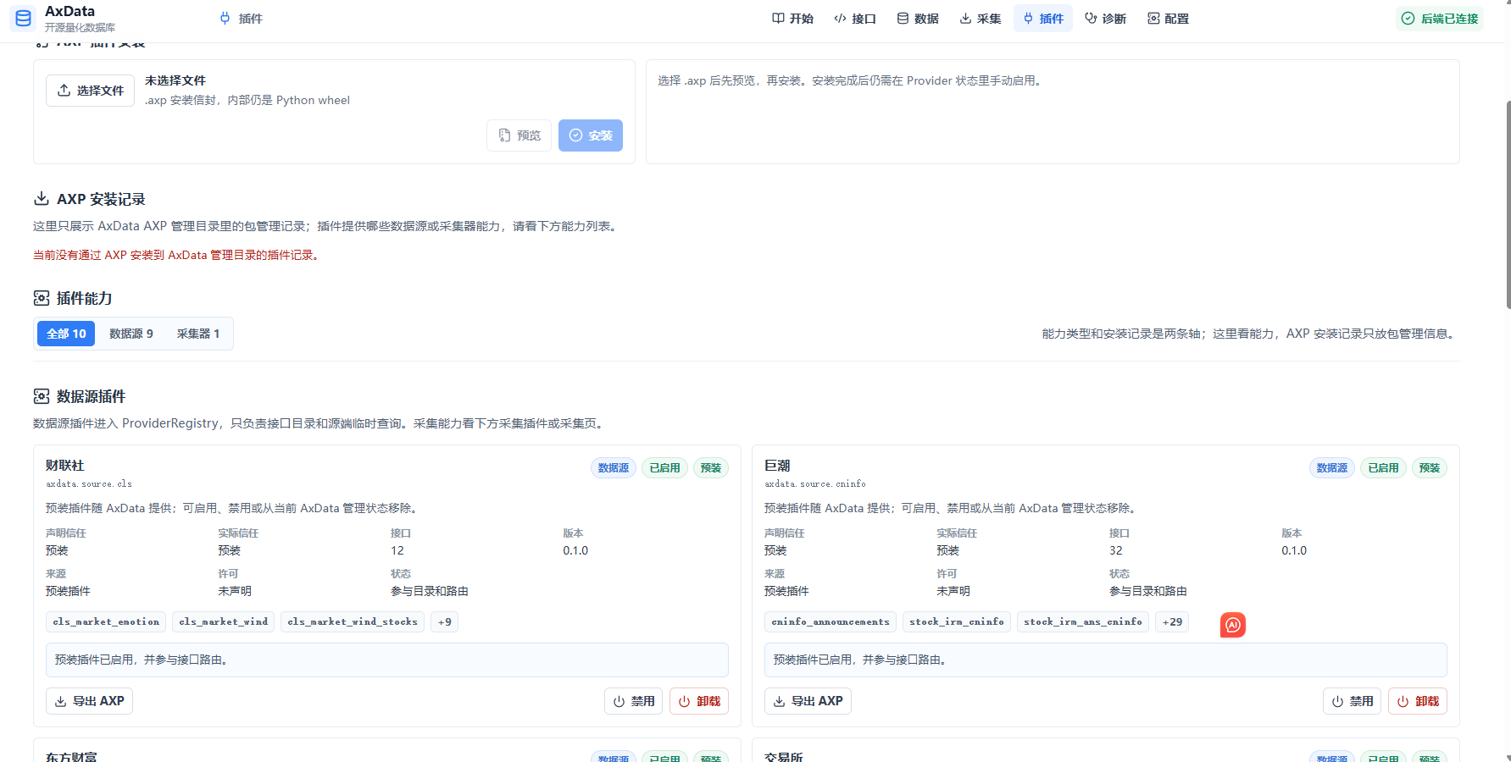Click the 安装 button
This screenshot has height=762, width=1511.
pos(591,135)
